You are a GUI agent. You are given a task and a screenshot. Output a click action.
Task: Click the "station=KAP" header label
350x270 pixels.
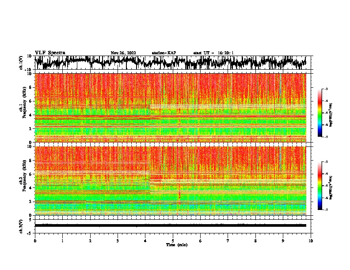click(164, 53)
